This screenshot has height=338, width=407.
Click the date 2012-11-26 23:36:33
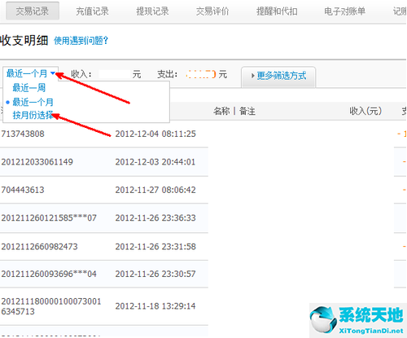(155, 217)
